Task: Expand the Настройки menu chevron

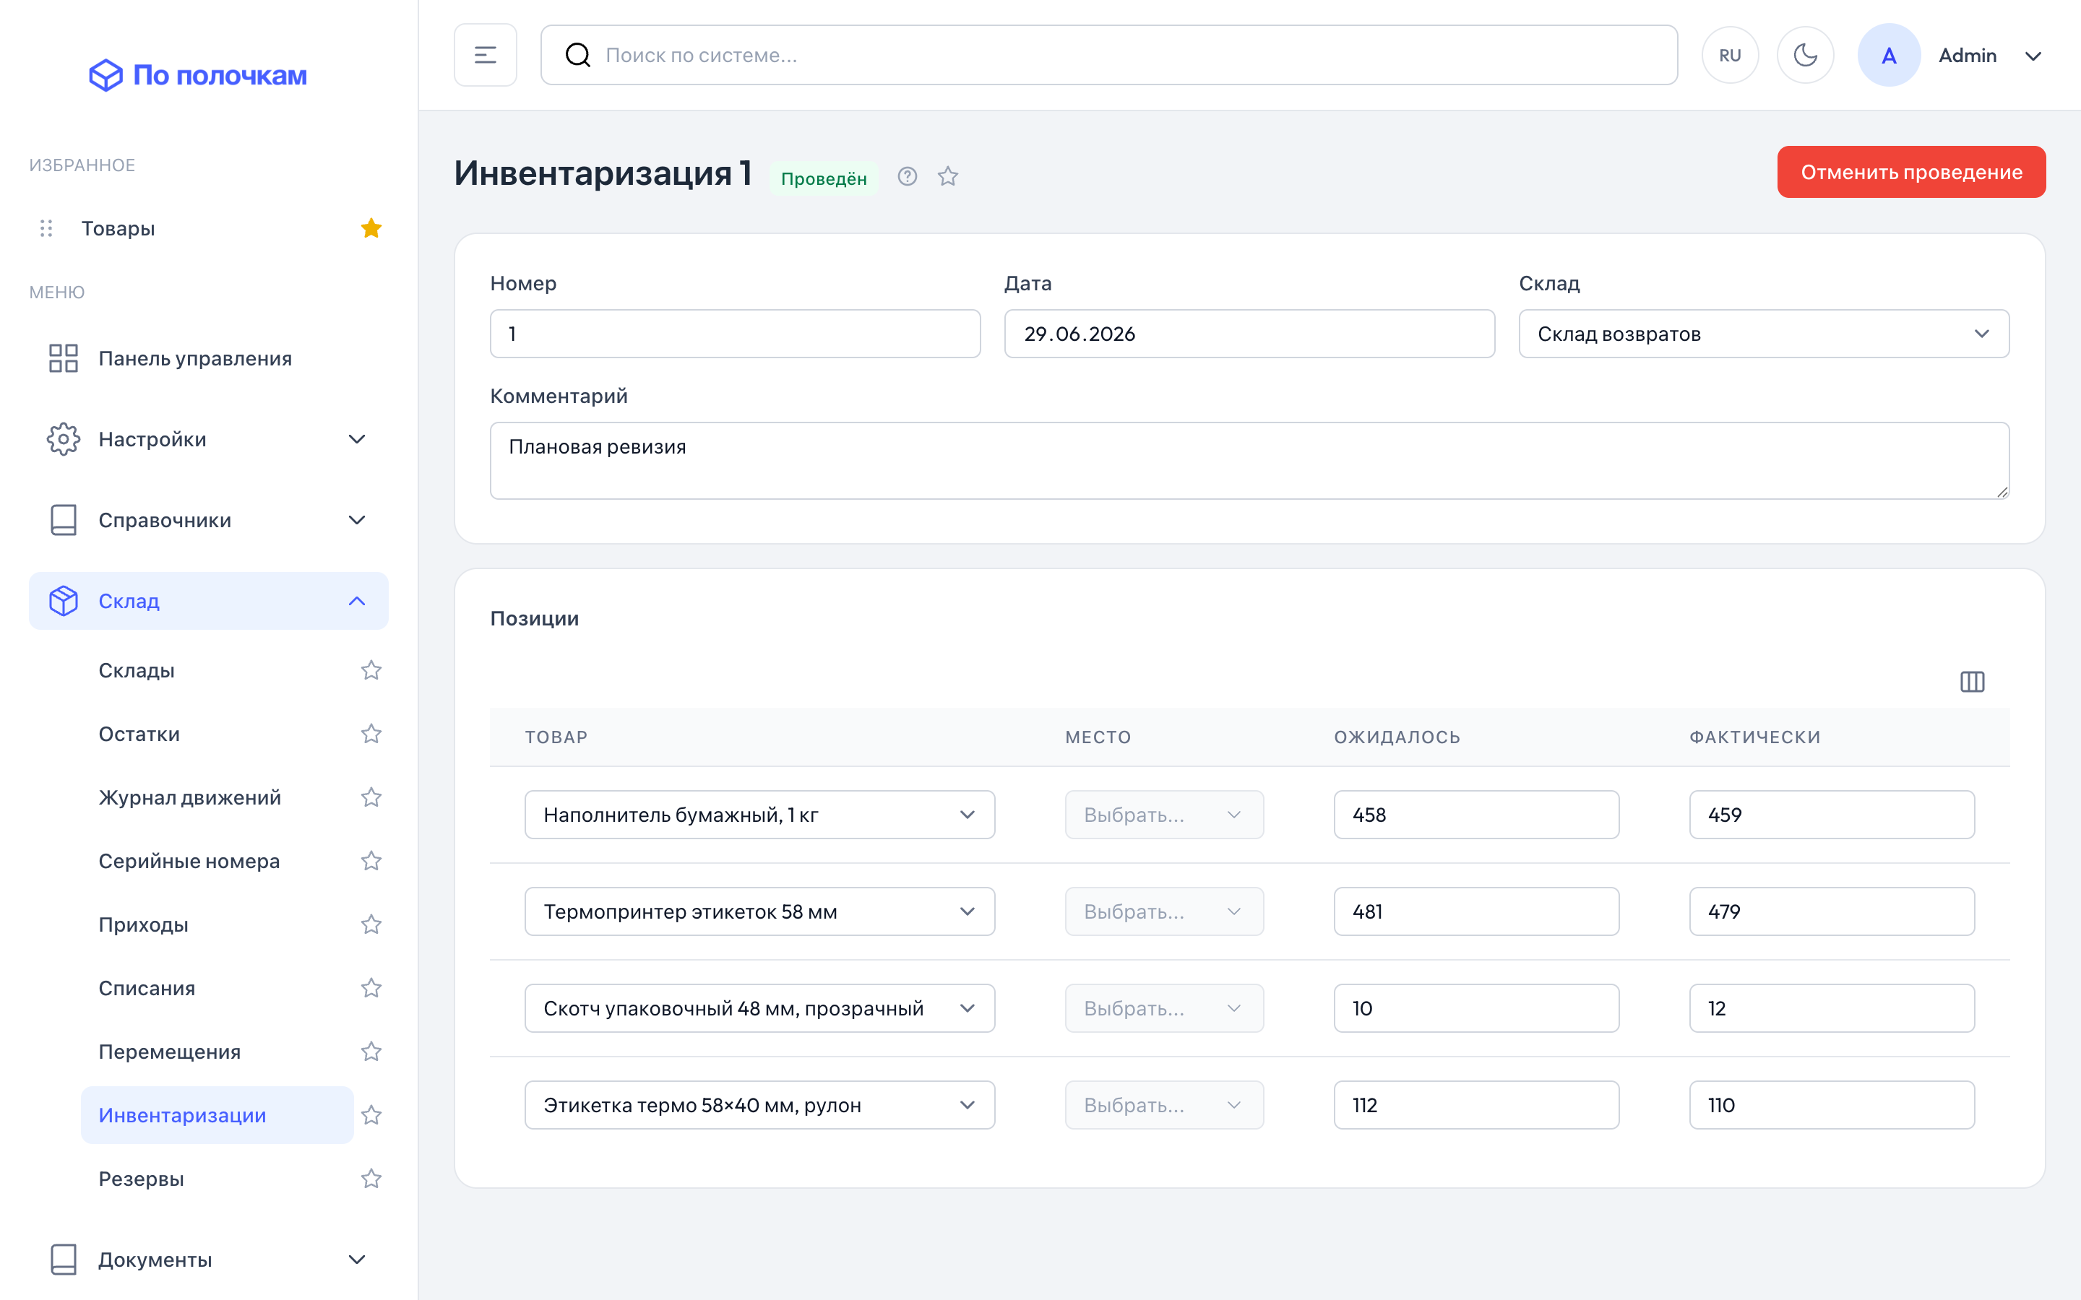Action: [x=357, y=439]
